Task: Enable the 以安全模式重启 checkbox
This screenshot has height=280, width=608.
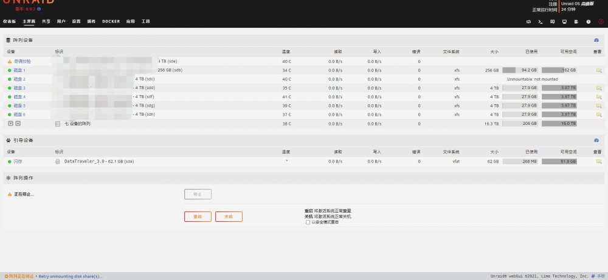Action: (x=308, y=222)
